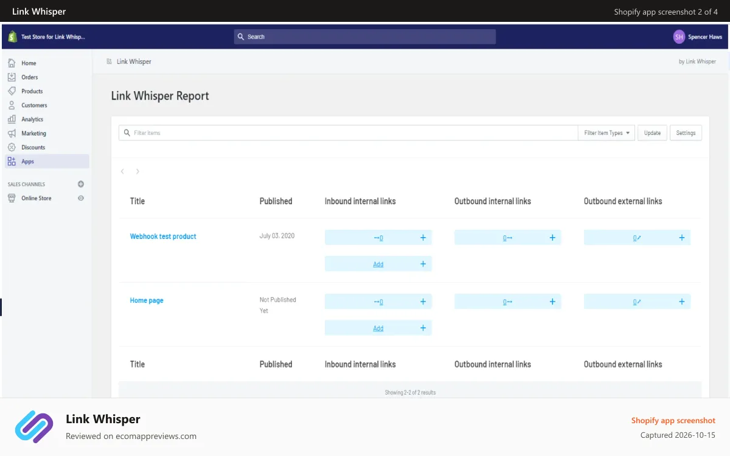Click top Outbound internal links header
730x456 pixels.
493,201
